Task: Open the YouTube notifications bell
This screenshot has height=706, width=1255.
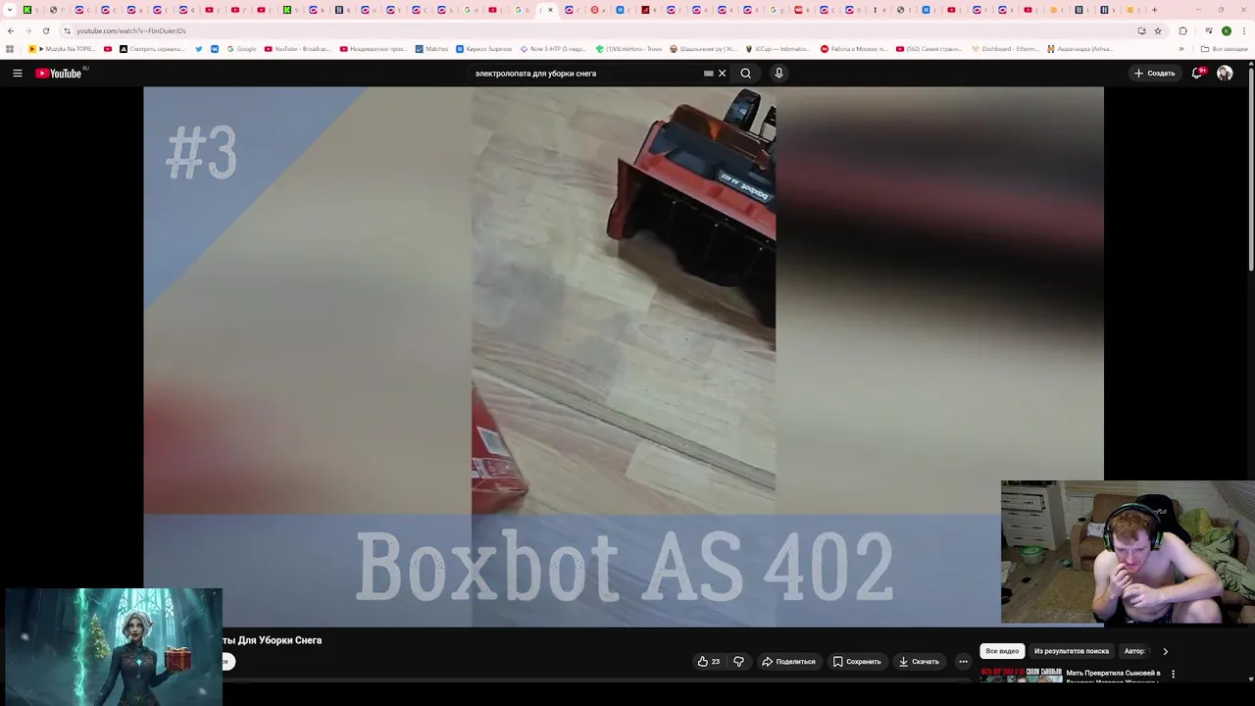Action: coord(1197,74)
